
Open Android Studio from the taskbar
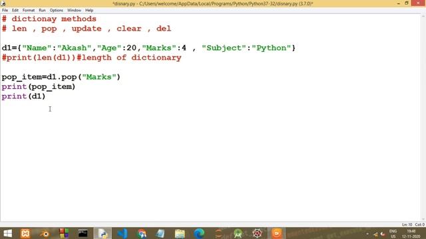coord(238,233)
